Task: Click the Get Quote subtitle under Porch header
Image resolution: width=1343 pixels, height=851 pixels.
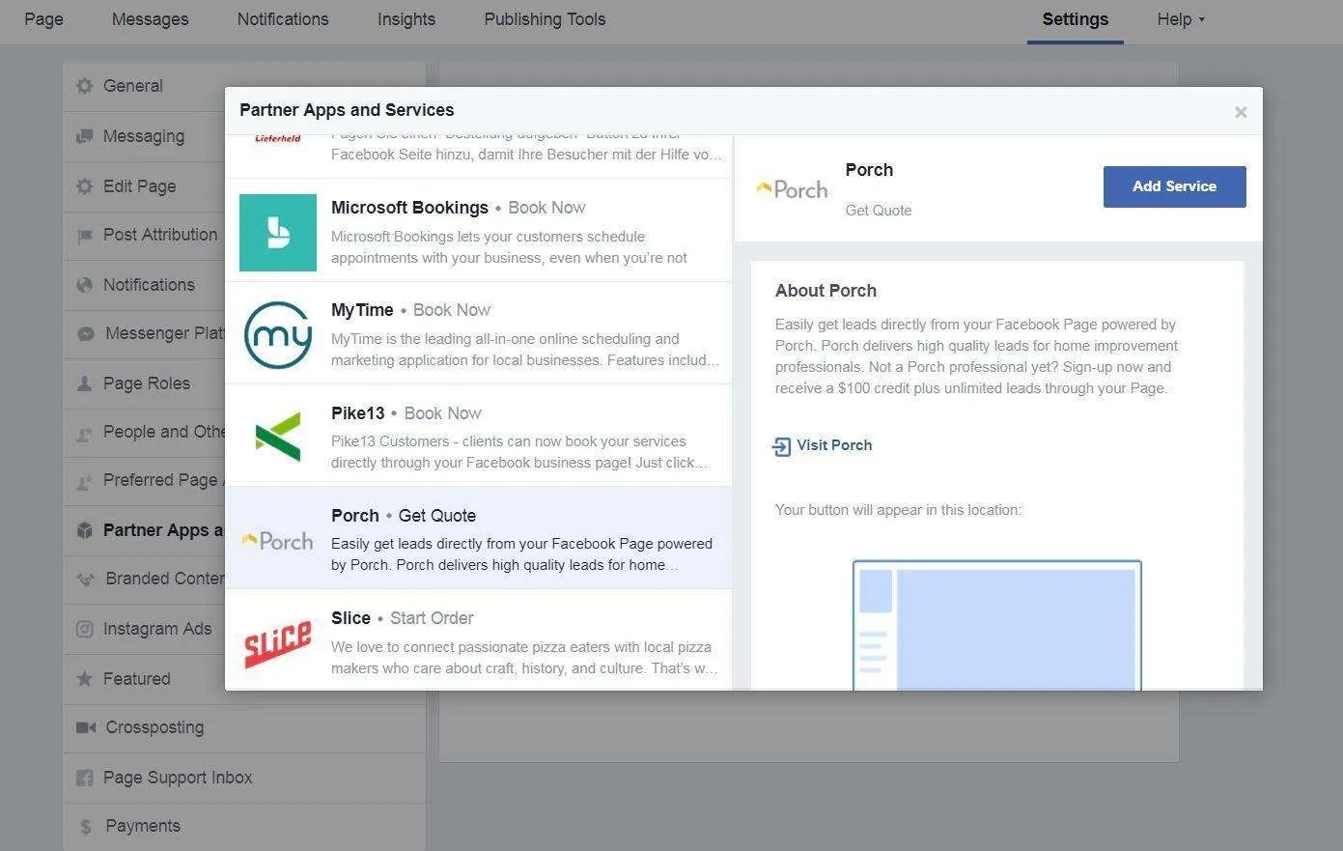Action: click(879, 211)
